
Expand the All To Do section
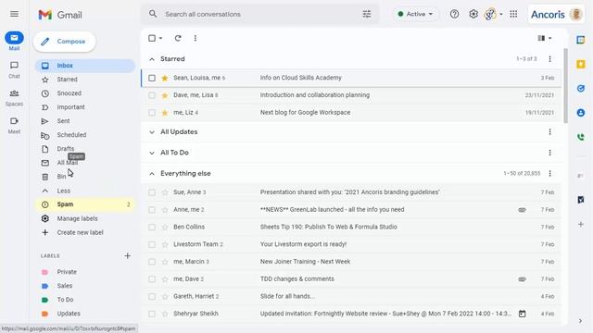click(x=152, y=153)
